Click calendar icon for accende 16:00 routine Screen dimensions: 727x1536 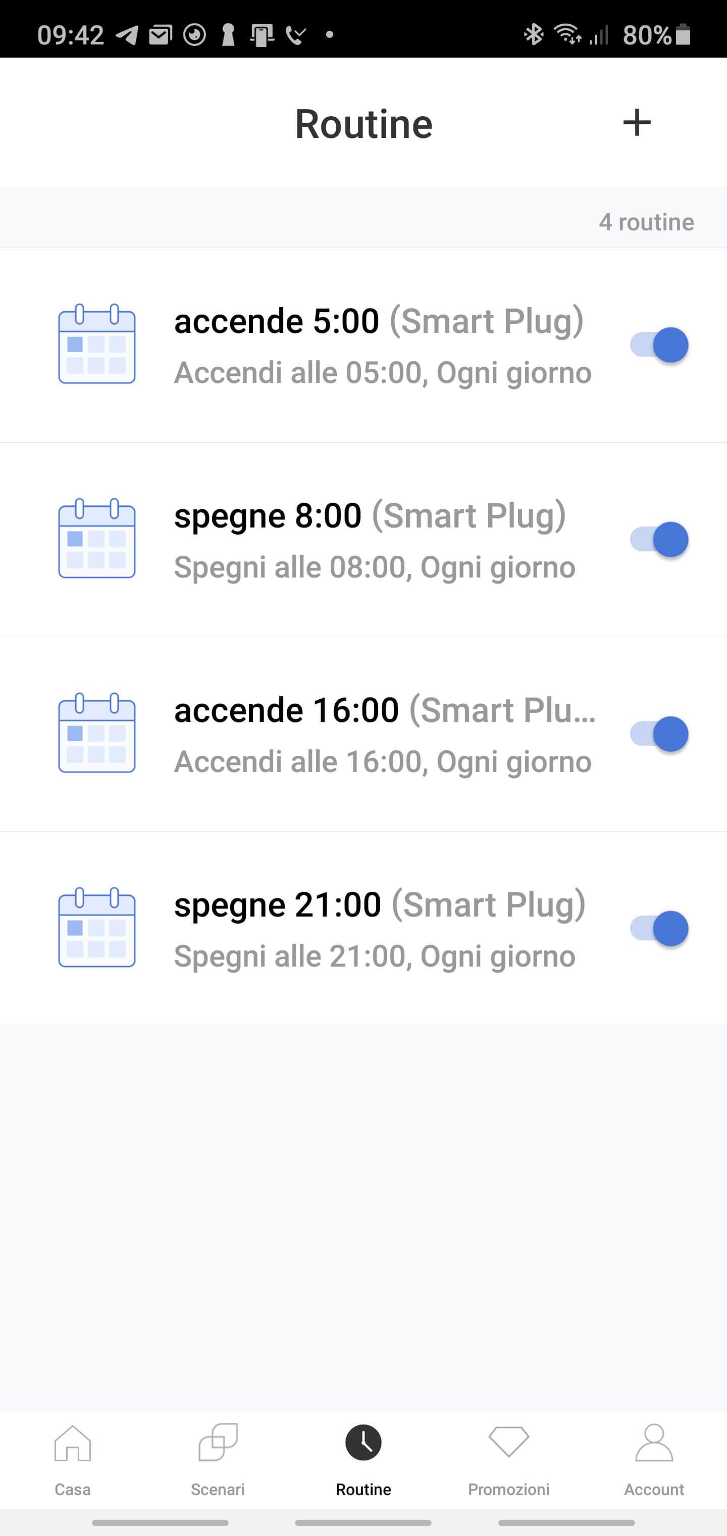tap(96, 733)
